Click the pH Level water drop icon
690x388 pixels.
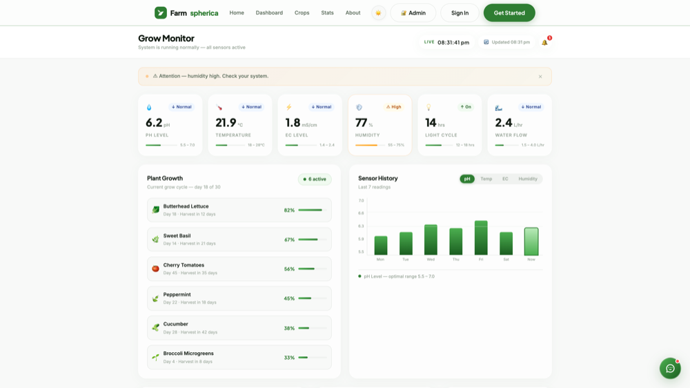149,108
